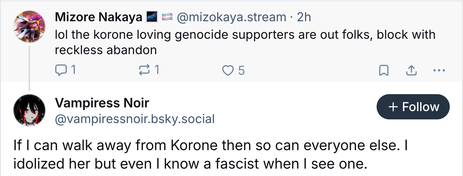Screen dimensions: 463x176
Task: Click the Vampiress Noir display name
Action: [102, 103]
